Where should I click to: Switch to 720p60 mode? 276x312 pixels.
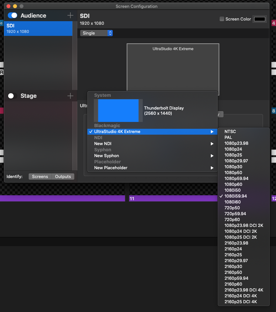click(x=244, y=220)
